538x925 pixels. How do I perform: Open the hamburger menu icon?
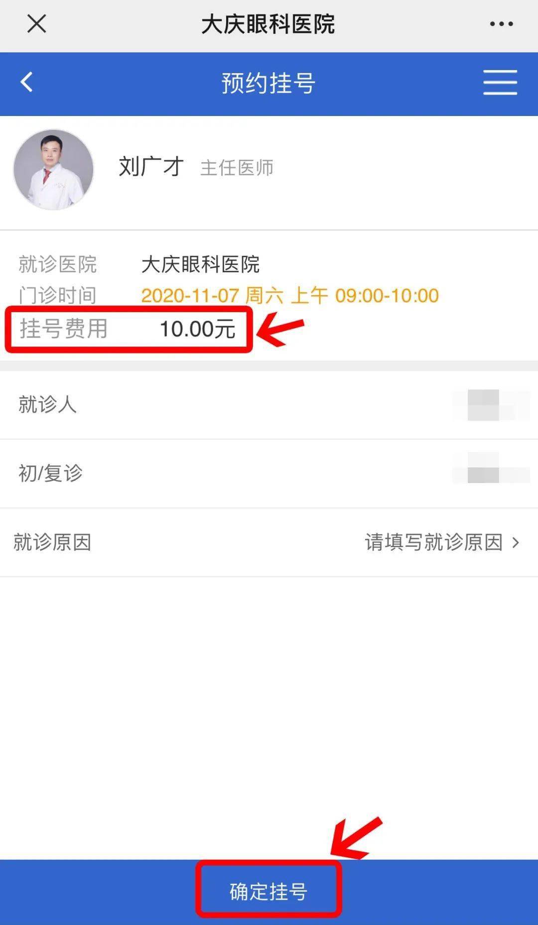[500, 82]
